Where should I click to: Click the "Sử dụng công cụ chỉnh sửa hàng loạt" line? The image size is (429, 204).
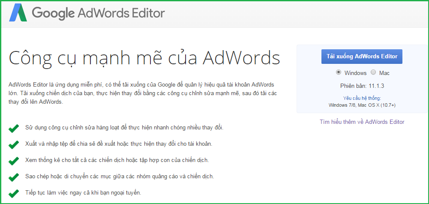pos(124,128)
